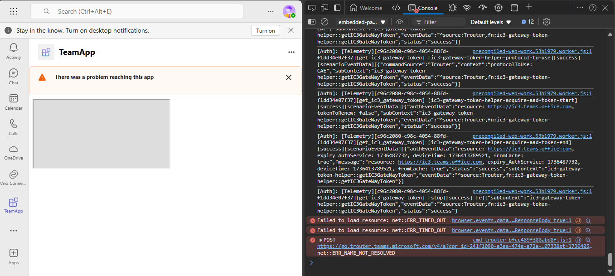
Task: Click the Turn on notifications button
Action: tap(266, 30)
